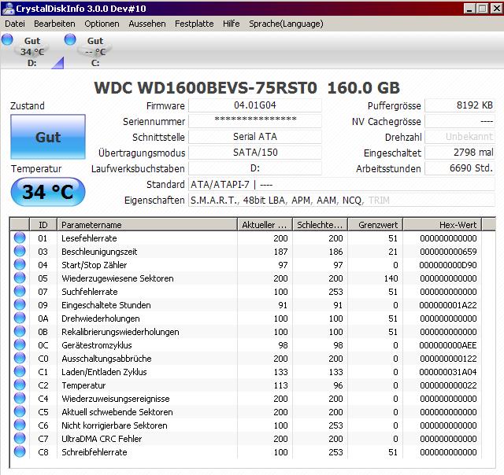Click status orb of Lesefehlerrate row

(20, 237)
